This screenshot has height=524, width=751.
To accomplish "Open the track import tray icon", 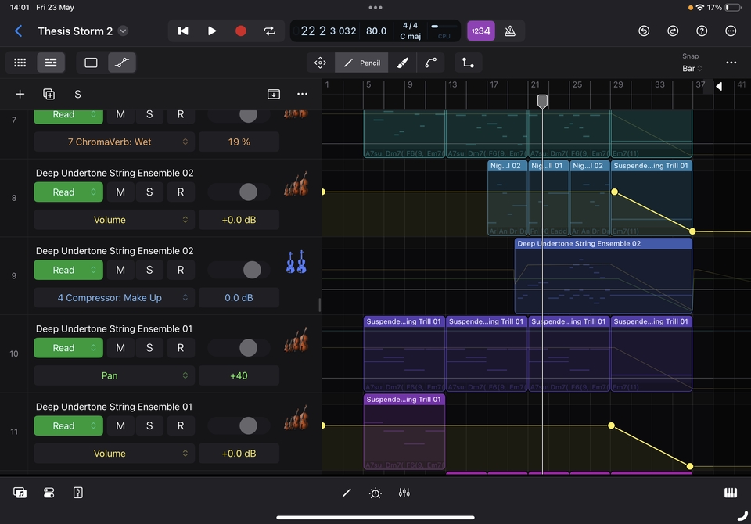I will pyautogui.click(x=274, y=94).
